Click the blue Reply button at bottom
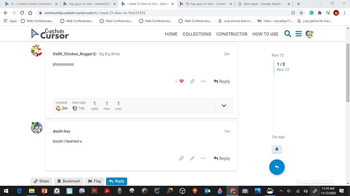 coord(117,181)
